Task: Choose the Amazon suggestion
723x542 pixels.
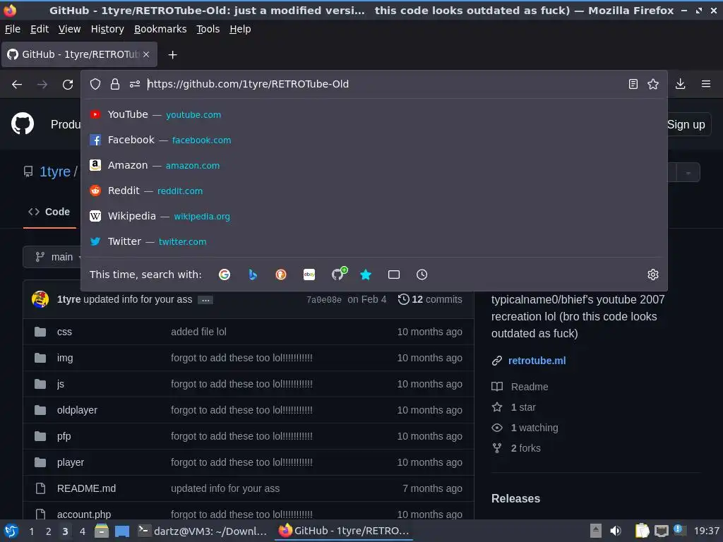Action: [374, 165]
